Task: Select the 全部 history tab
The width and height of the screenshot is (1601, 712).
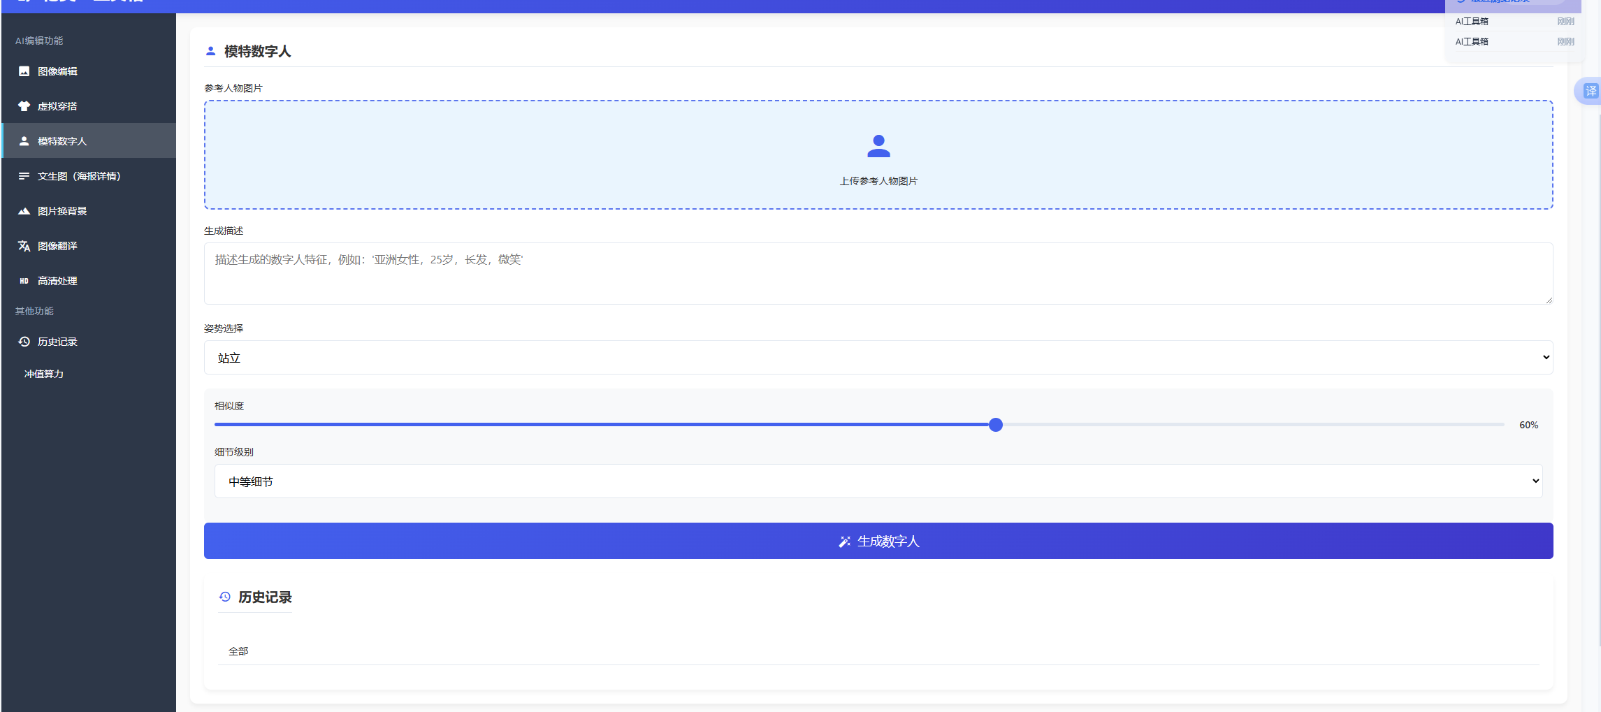Action: pos(238,651)
